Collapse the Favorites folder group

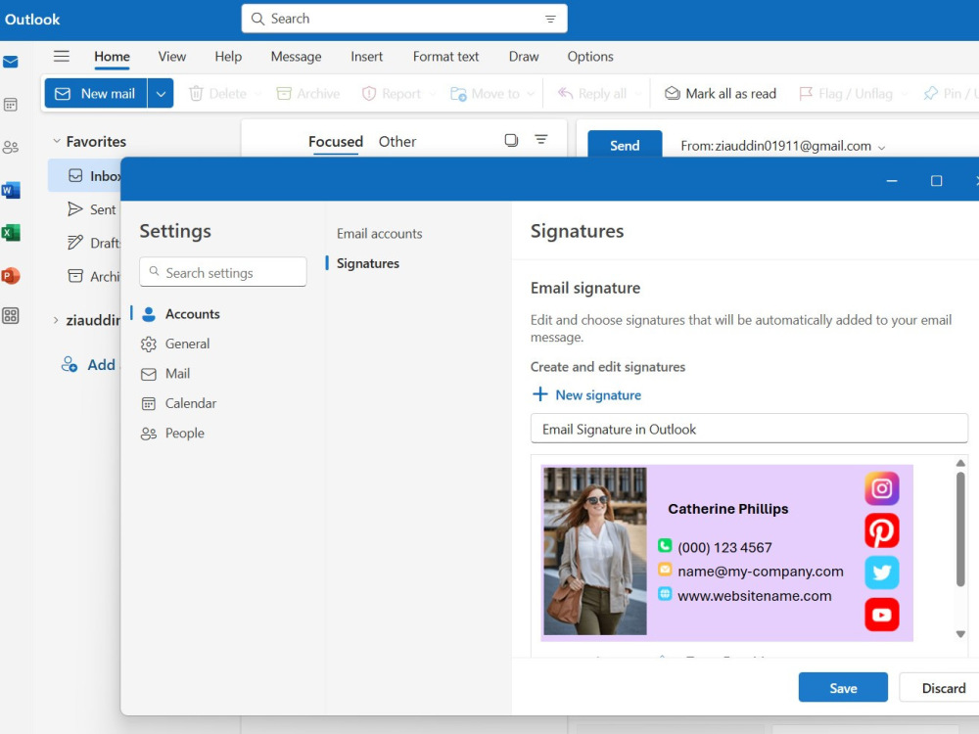tap(56, 141)
